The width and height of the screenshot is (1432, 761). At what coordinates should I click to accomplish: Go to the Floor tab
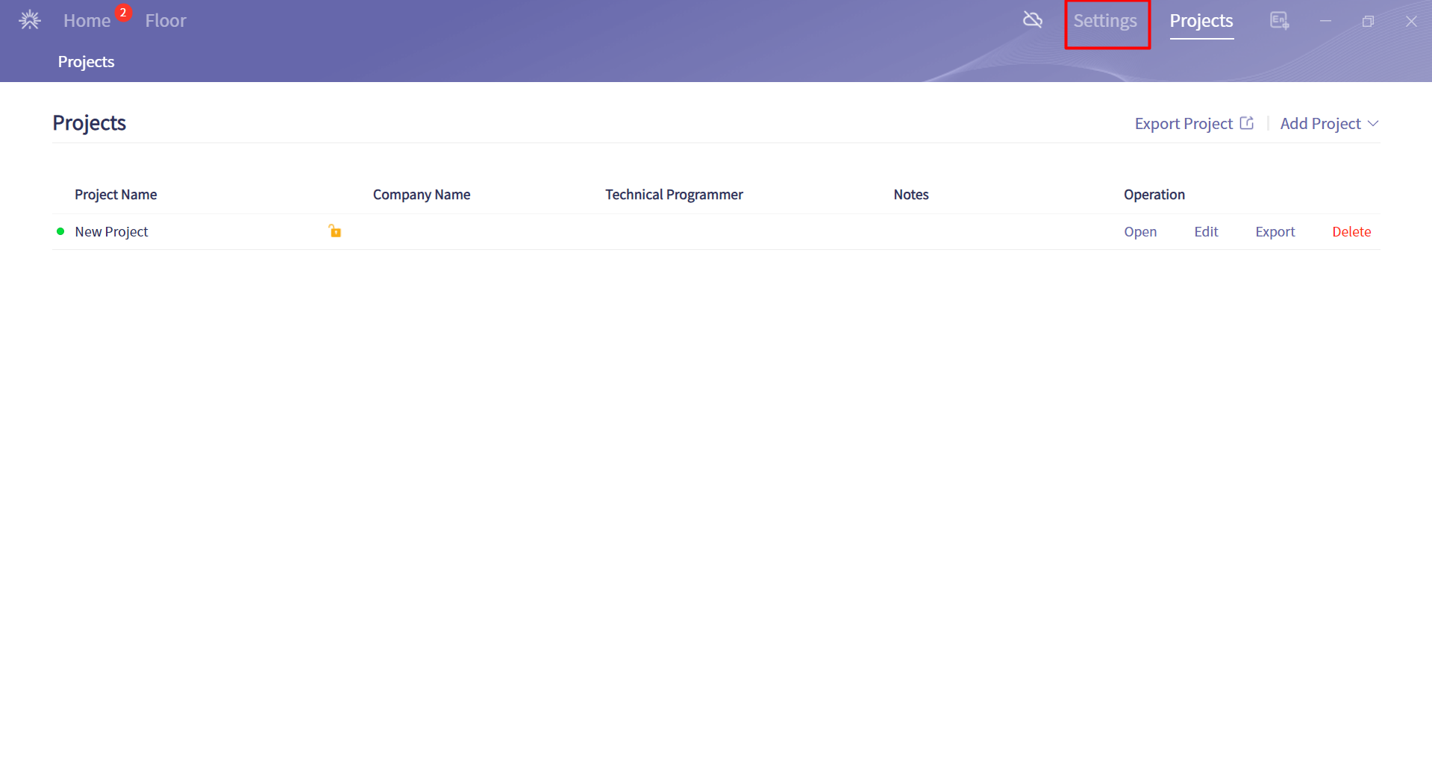tap(166, 21)
